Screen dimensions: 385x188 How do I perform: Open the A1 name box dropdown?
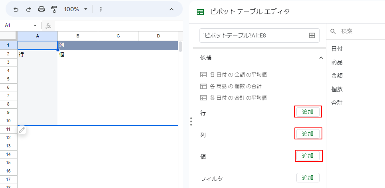(35, 25)
